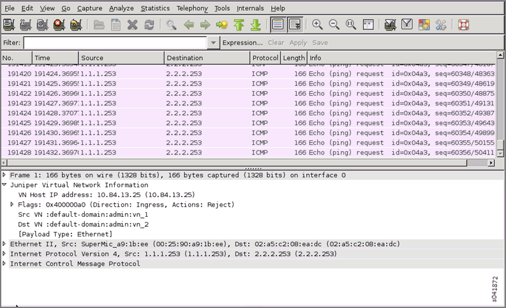Open the Telephony menu
Screen dimensions: 506x308
(x=192, y=8)
